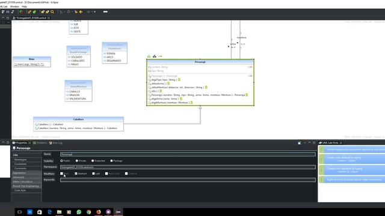Switch to the Error Log tab
The width and height of the screenshot is (385, 216).
click(56, 143)
